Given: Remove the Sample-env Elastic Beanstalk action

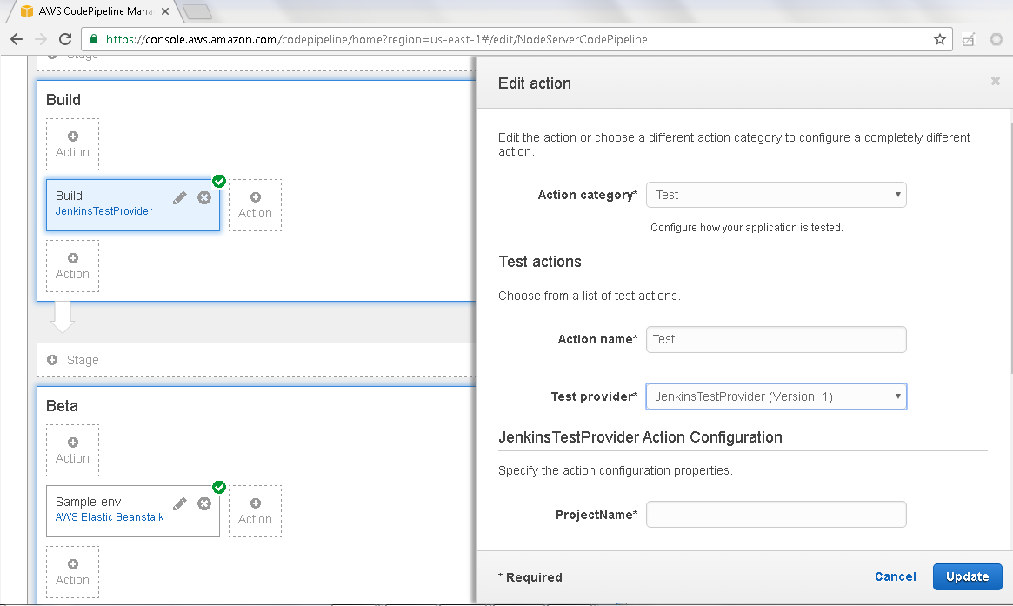Looking at the screenshot, I should 204,504.
